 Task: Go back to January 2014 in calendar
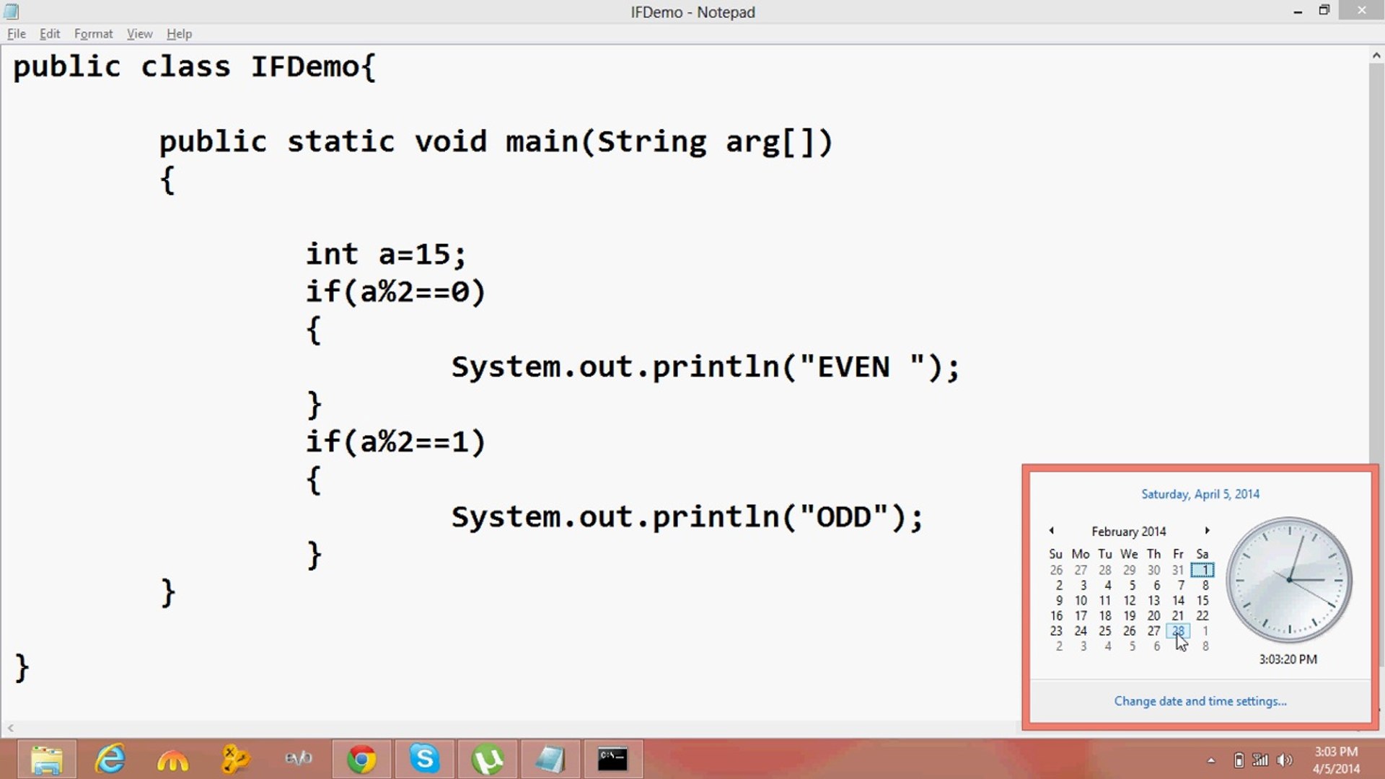pyautogui.click(x=1051, y=531)
